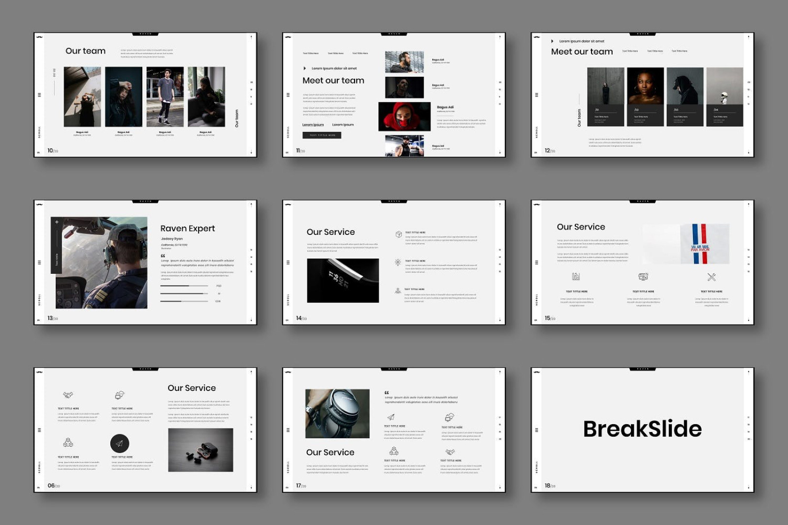Select the first Text Title Here tab on slide 11
Image resolution: width=788 pixels, height=525 pixels.
[x=311, y=53]
